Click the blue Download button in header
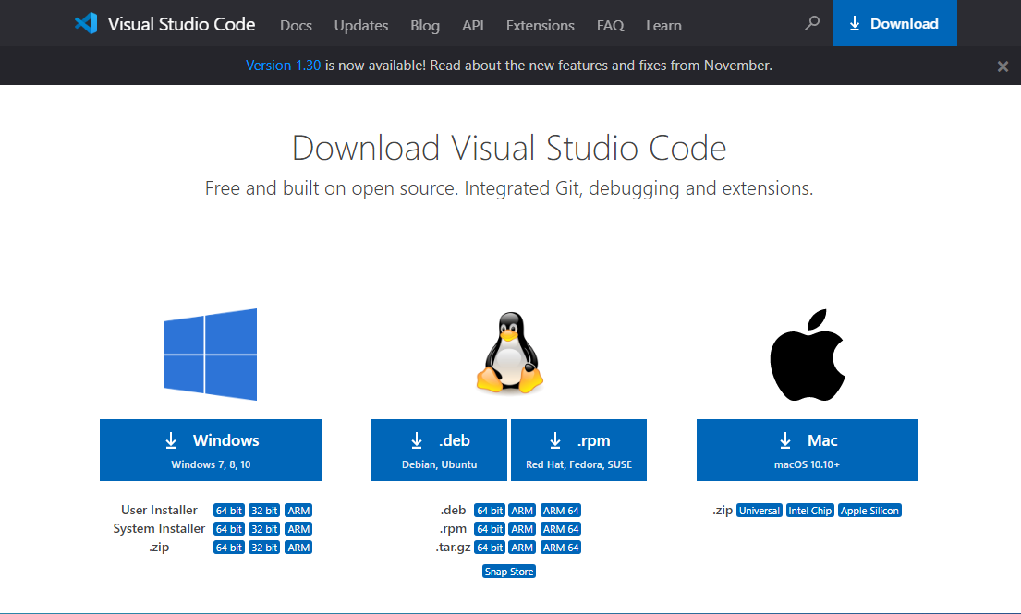1021x614 pixels. tap(894, 24)
